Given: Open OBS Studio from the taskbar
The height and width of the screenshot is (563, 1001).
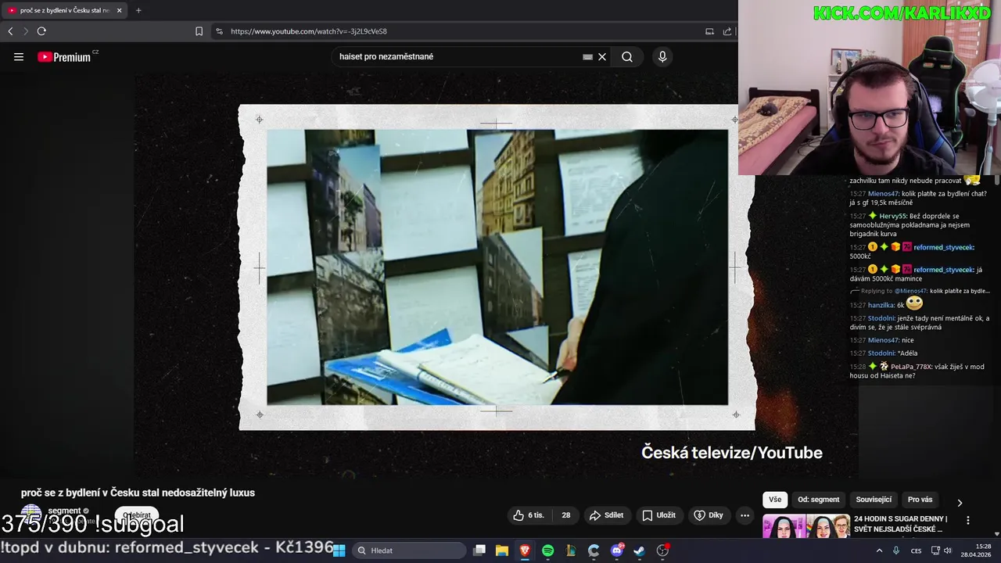Looking at the screenshot, I should [663, 550].
